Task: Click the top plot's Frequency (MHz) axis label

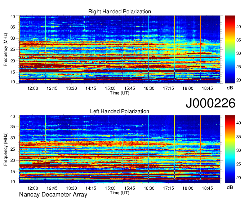Action: 5,49
